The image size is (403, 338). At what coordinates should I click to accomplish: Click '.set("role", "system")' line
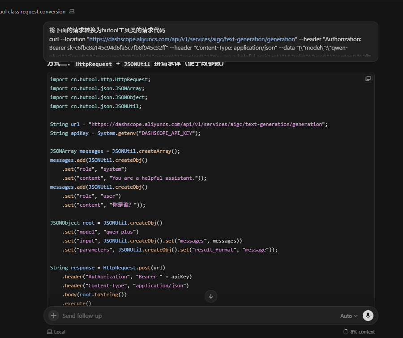[x=94, y=169]
